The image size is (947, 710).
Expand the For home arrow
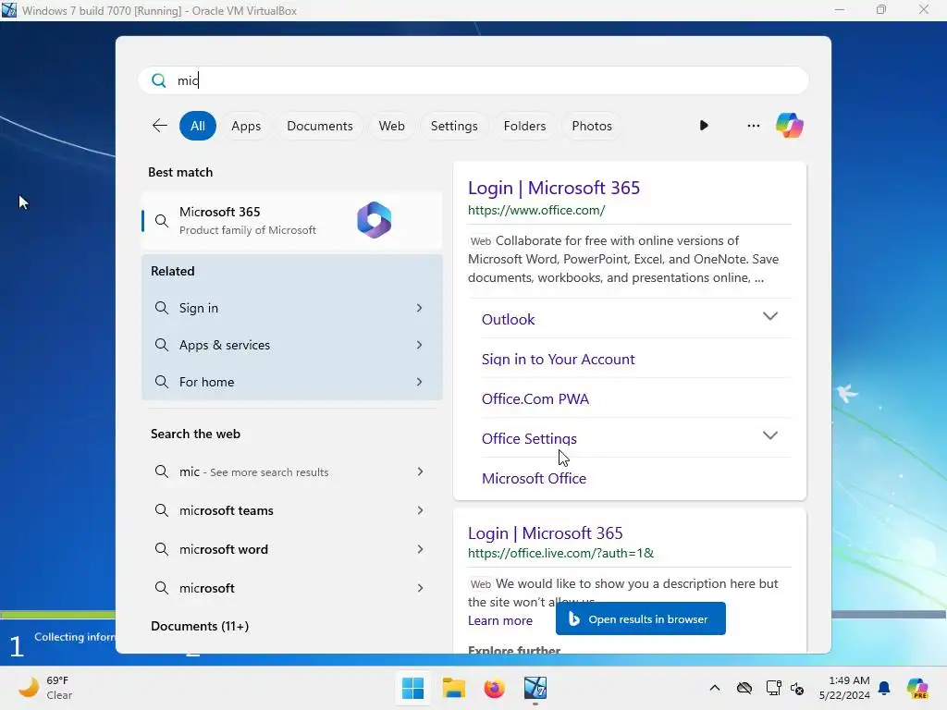click(419, 382)
